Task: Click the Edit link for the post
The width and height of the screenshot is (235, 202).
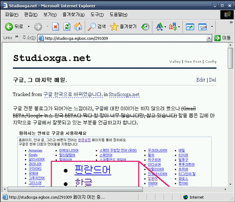Action: click(x=201, y=80)
